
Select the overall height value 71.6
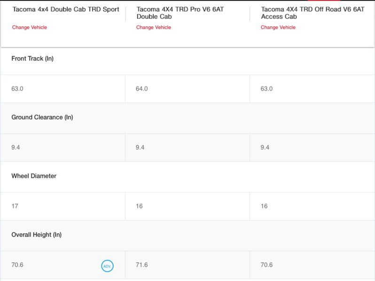click(x=141, y=265)
